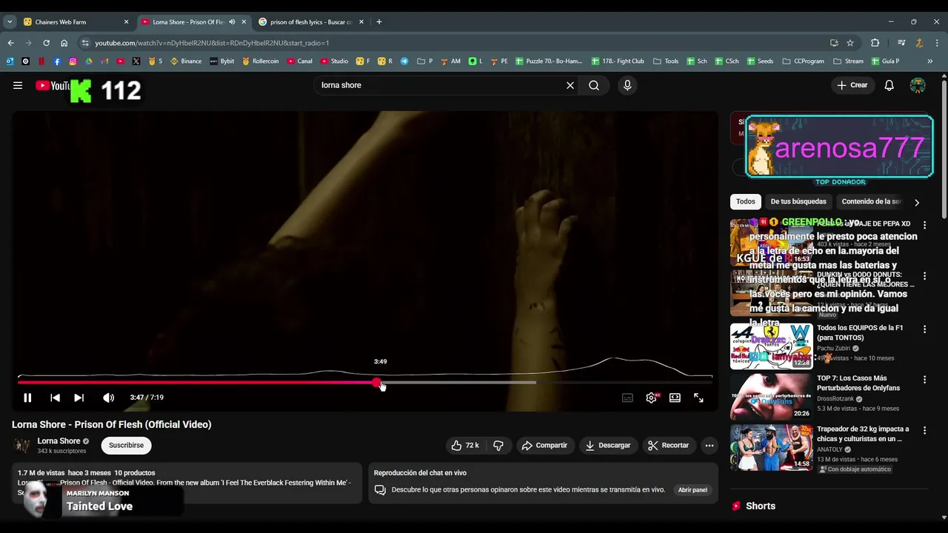The width and height of the screenshot is (948, 533).
Task: Click Abrir panel for live chat replay
Action: [692, 490]
